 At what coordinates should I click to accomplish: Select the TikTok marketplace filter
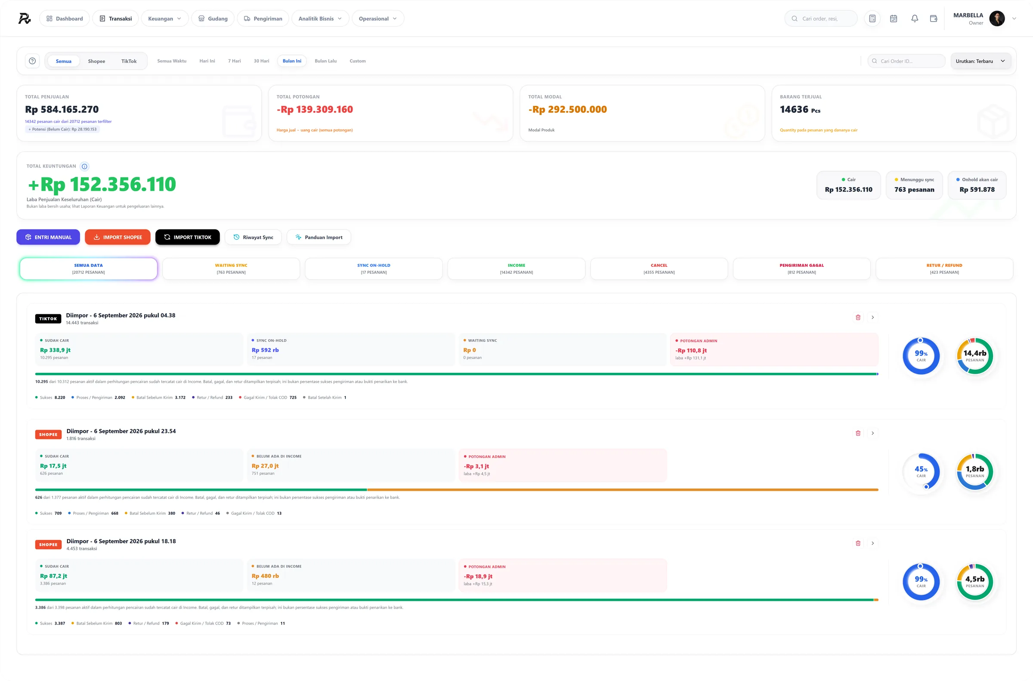(129, 61)
